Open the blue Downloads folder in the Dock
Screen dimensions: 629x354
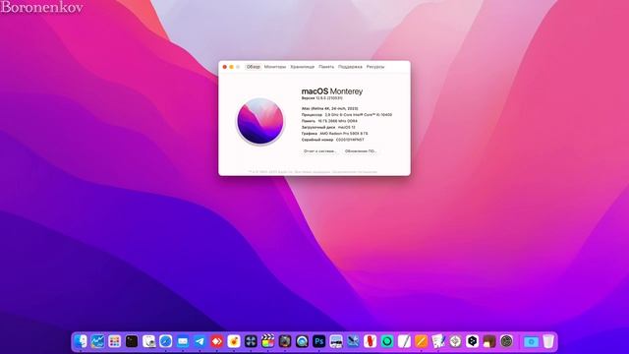(x=531, y=341)
